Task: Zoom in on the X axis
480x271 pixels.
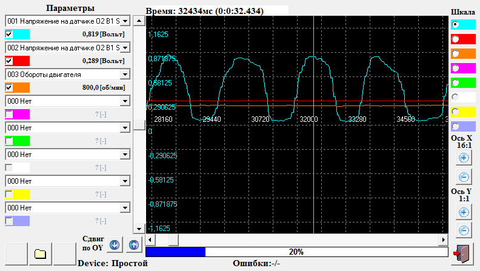Action: tap(464, 158)
